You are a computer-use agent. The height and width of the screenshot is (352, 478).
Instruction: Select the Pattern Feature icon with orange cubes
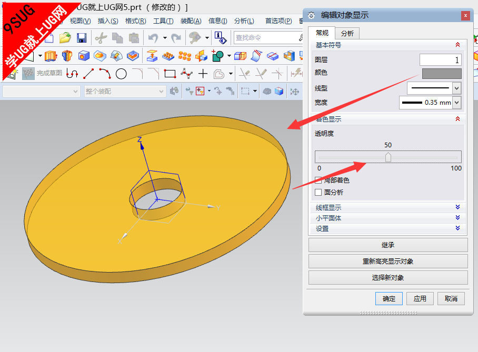tap(184, 56)
